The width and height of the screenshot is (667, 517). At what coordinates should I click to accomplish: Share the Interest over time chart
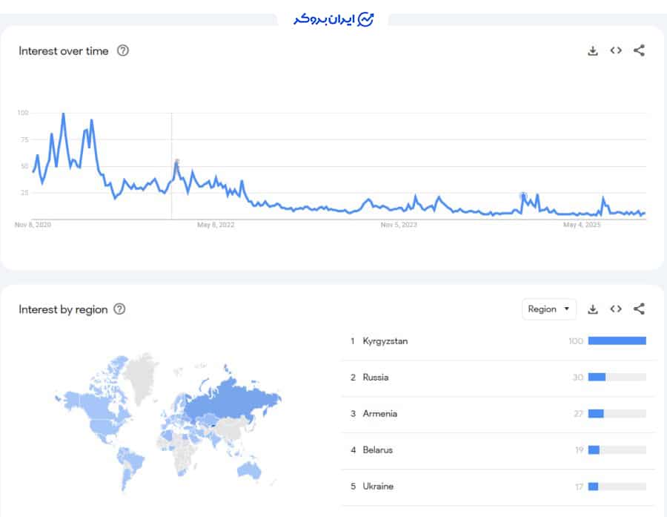pyautogui.click(x=639, y=51)
